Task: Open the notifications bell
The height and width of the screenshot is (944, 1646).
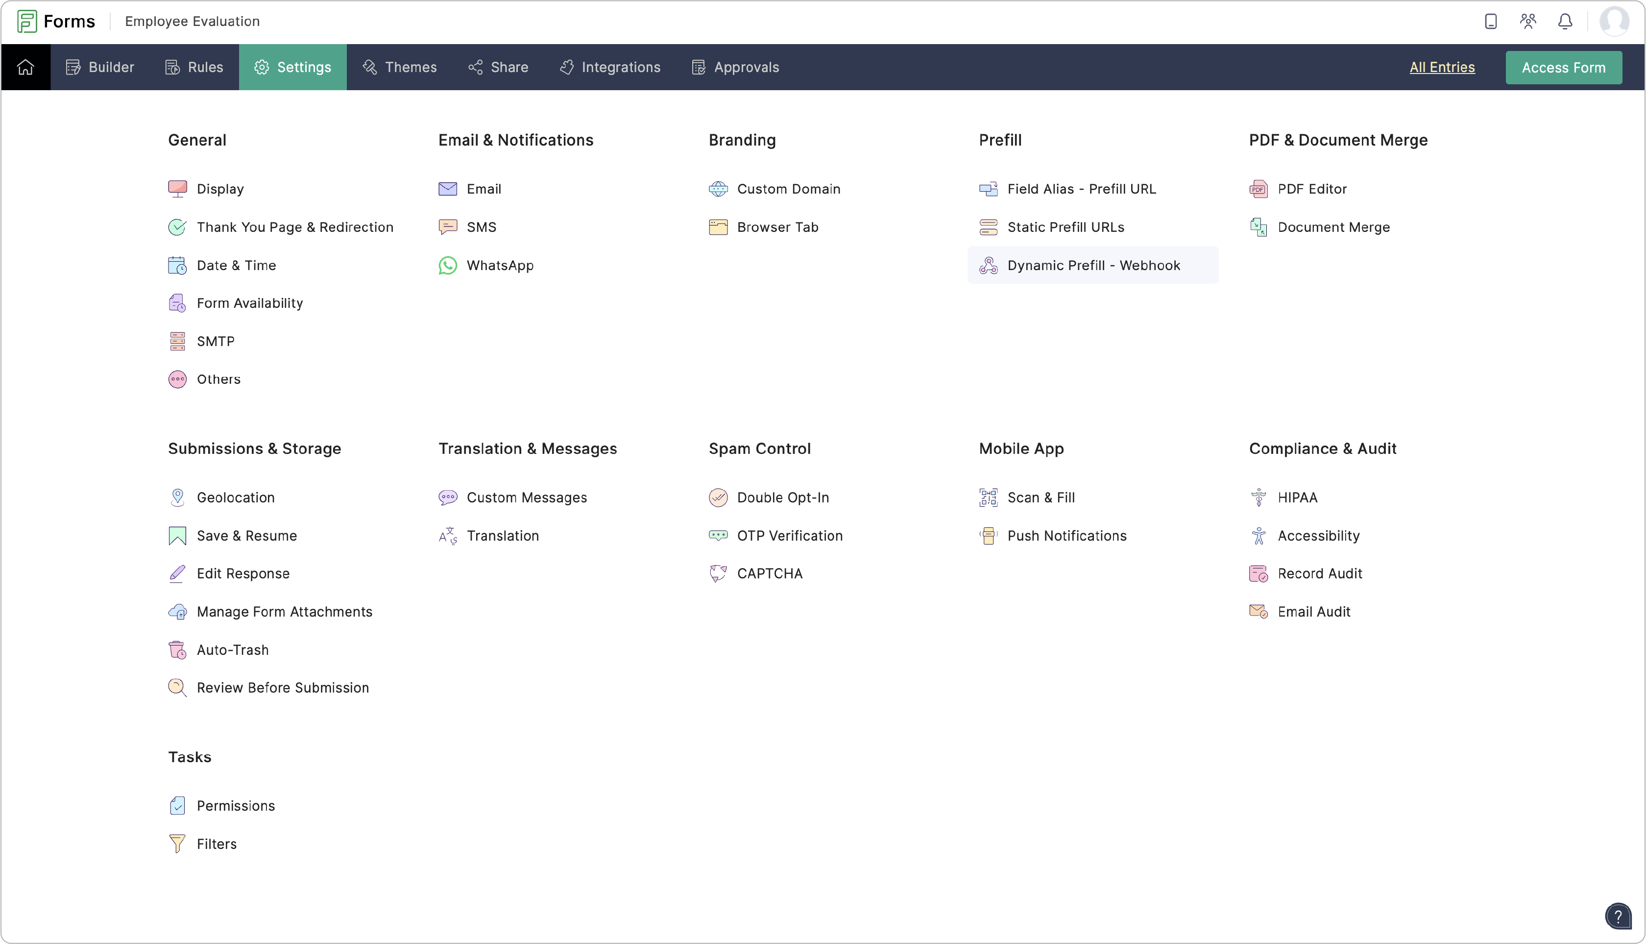Action: (x=1565, y=21)
